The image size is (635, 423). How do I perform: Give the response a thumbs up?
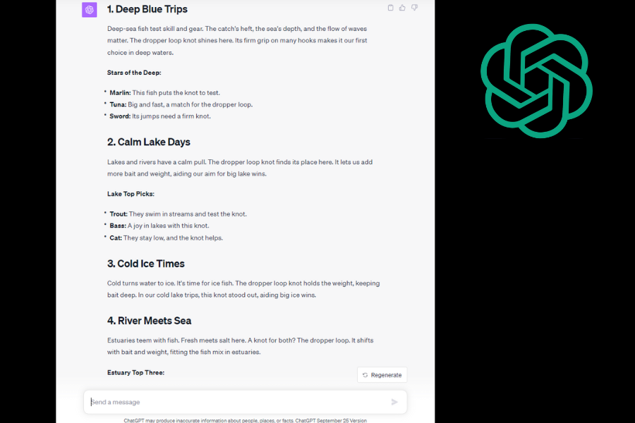pyautogui.click(x=402, y=8)
